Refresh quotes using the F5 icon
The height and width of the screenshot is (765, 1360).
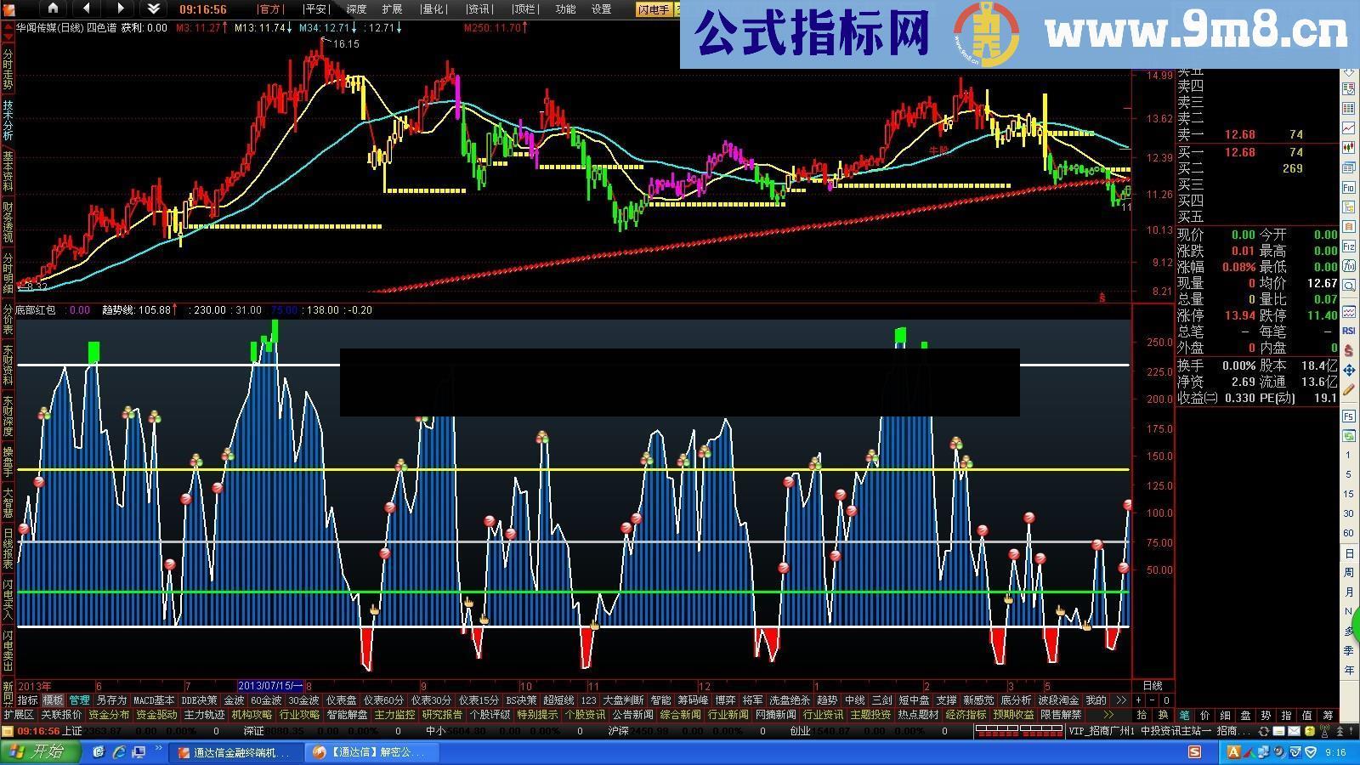click(x=1349, y=416)
